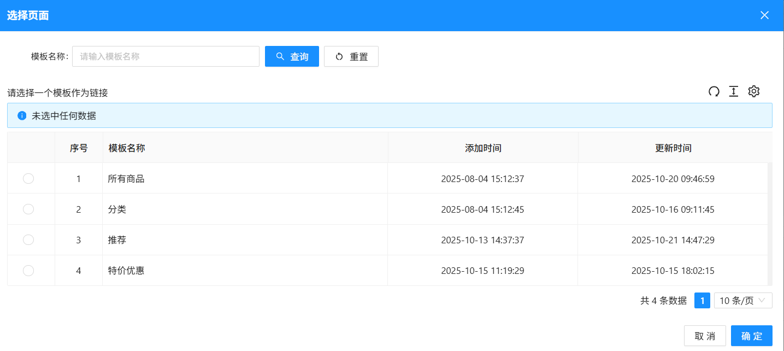Click page 1 in the pagination
The width and height of the screenshot is (784, 351).
[x=702, y=300]
